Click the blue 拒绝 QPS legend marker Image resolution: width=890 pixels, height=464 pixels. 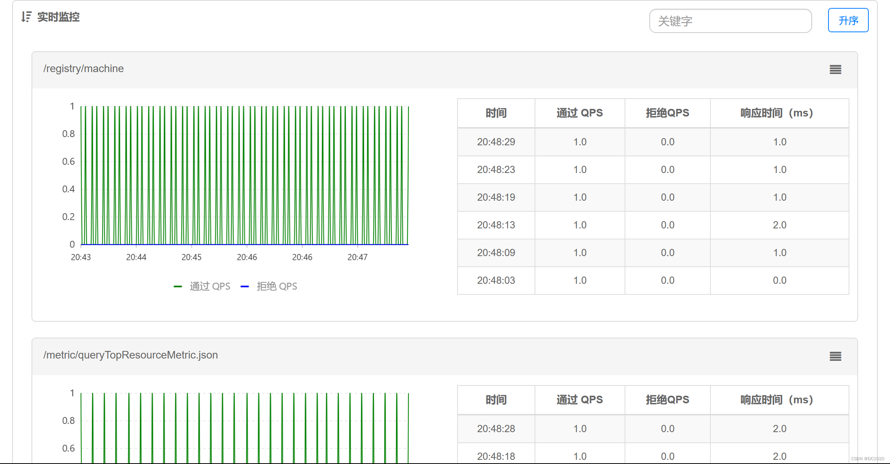(x=245, y=286)
